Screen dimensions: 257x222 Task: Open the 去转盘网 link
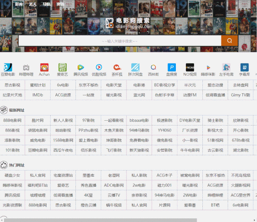241,85
